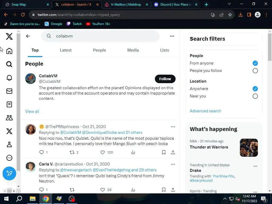Open View all people link
This screenshot has width=272, height=204.
pos(32,111)
